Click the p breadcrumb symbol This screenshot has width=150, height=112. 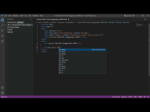pos(126,22)
